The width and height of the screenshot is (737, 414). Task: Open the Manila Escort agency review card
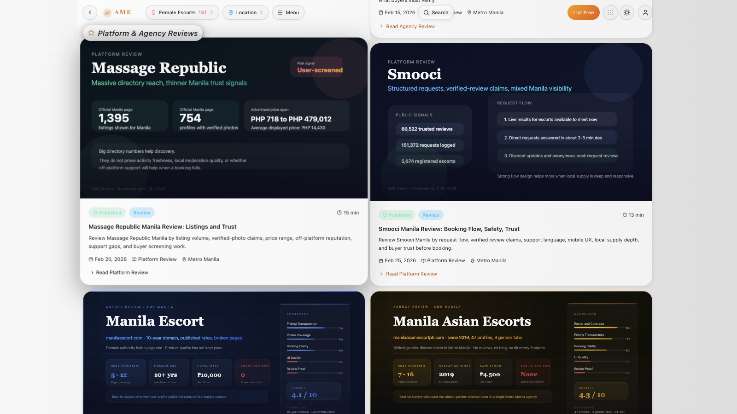[224, 353]
